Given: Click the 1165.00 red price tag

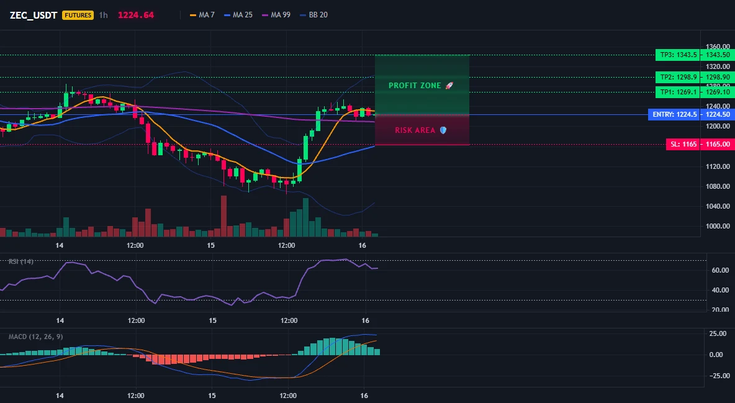Looking at the screenshot, I should 718,145.
